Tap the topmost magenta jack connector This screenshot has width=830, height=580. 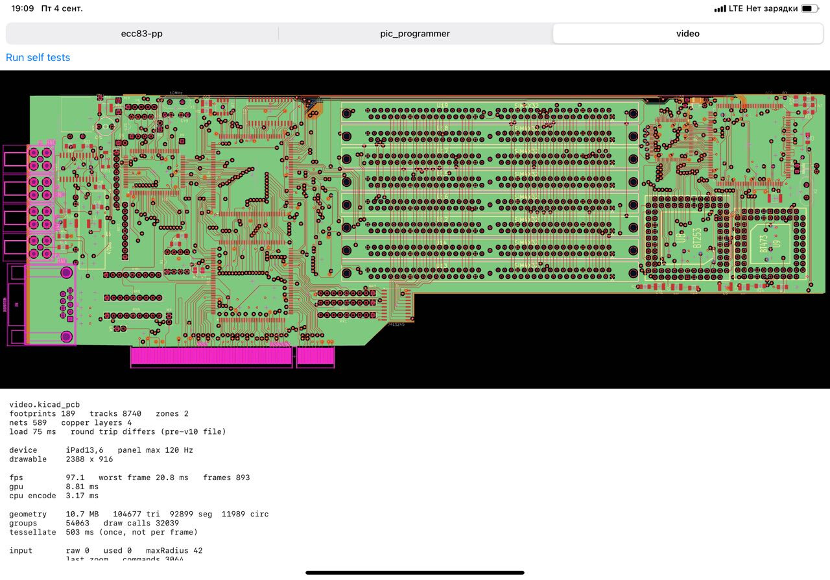29,157
